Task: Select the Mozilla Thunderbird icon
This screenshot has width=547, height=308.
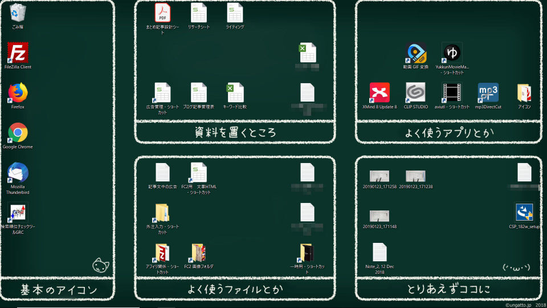Action: 18,173
